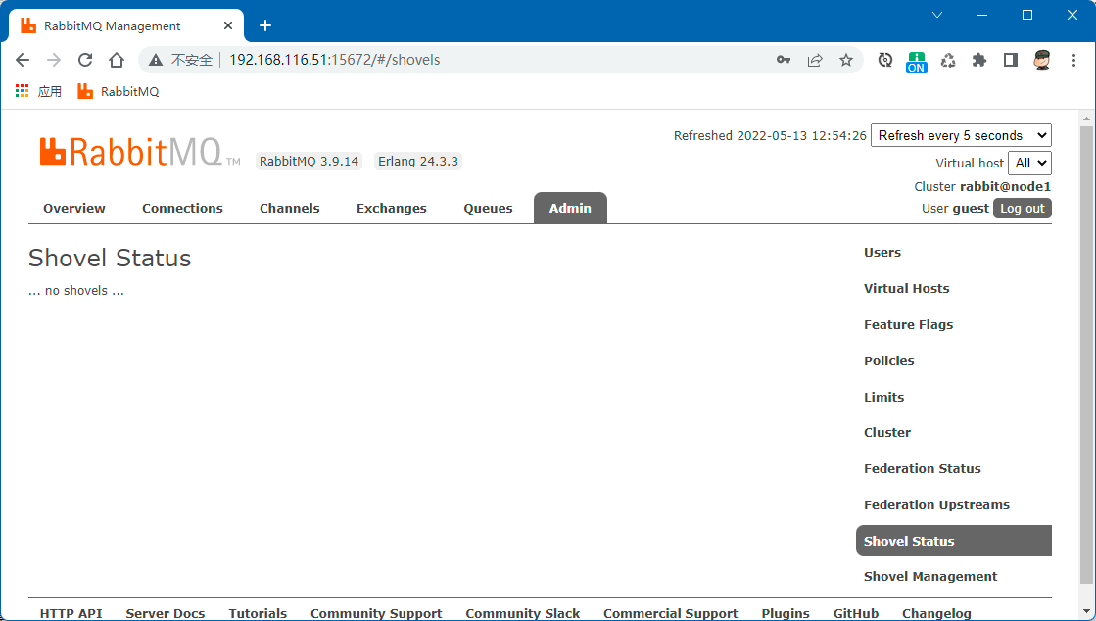Open Feature Flags in the admin sidebar
The image size is (1096, 621).
point(908,324)
